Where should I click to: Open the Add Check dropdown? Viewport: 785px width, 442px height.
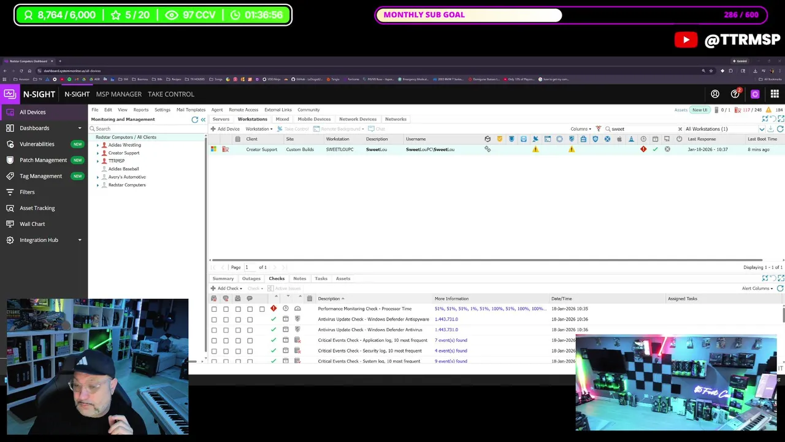coord(226,289)
